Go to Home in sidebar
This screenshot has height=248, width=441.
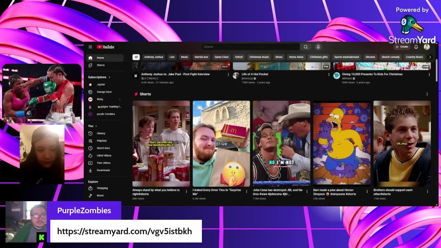click(x=105, y=58)
